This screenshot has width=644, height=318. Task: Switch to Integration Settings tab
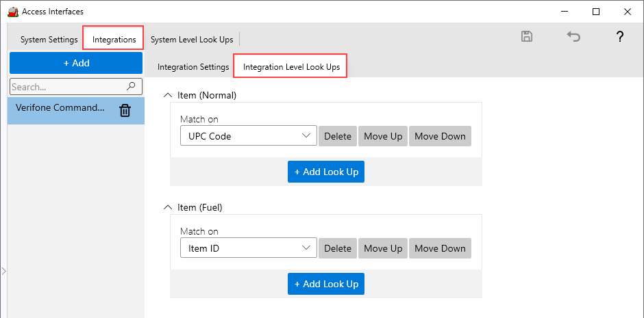(193, 67)
